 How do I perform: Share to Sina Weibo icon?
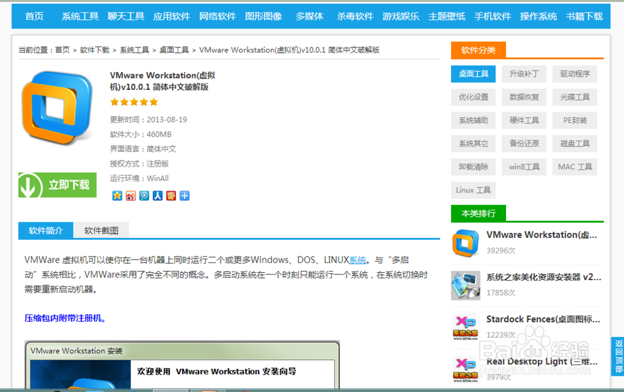coord(130,196)
